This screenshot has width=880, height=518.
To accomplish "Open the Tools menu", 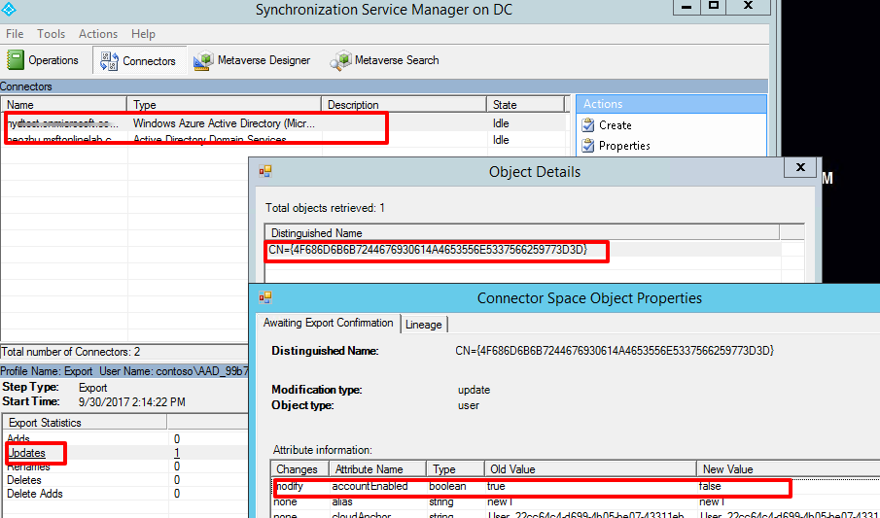I will click(x=52, y=34).
